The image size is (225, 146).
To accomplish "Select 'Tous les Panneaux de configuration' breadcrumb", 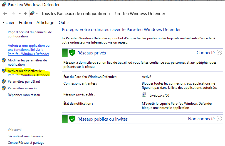I will (74, 14).
